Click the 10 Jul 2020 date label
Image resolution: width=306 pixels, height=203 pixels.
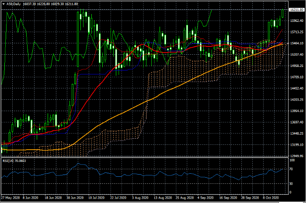[97, 198]
